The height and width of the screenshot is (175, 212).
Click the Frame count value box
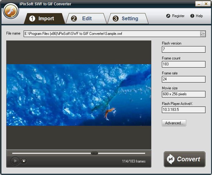pos(183,64)
